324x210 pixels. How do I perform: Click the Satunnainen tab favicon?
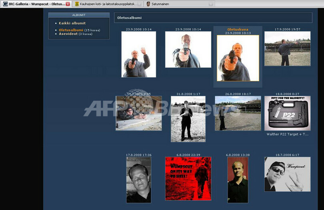[148, 4]
